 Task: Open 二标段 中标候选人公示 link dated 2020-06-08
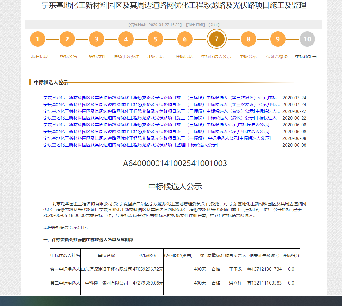(156, 131)
